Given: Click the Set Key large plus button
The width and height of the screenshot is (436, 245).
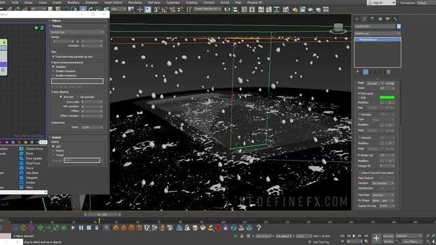Looking at the screenshot, I should pos(376,238).
